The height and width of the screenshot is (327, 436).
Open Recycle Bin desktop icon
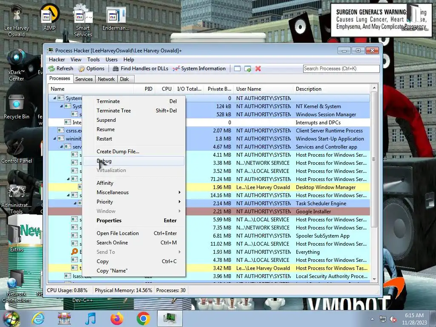click(x=17, y=107)
